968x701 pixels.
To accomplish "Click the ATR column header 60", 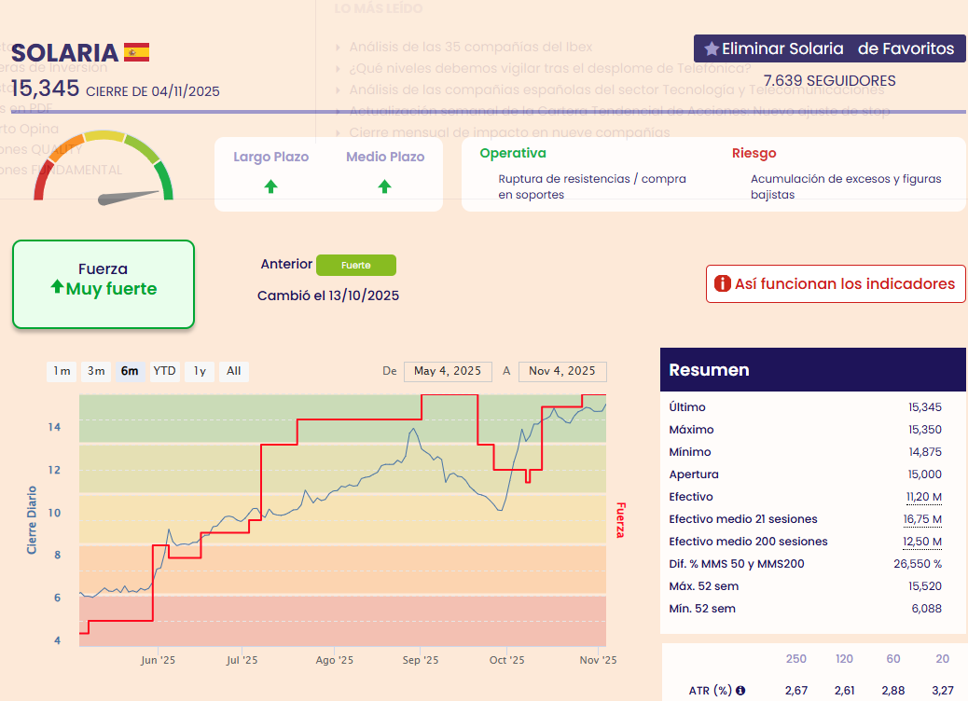I will pyautogui.click(x=893, y=659).
